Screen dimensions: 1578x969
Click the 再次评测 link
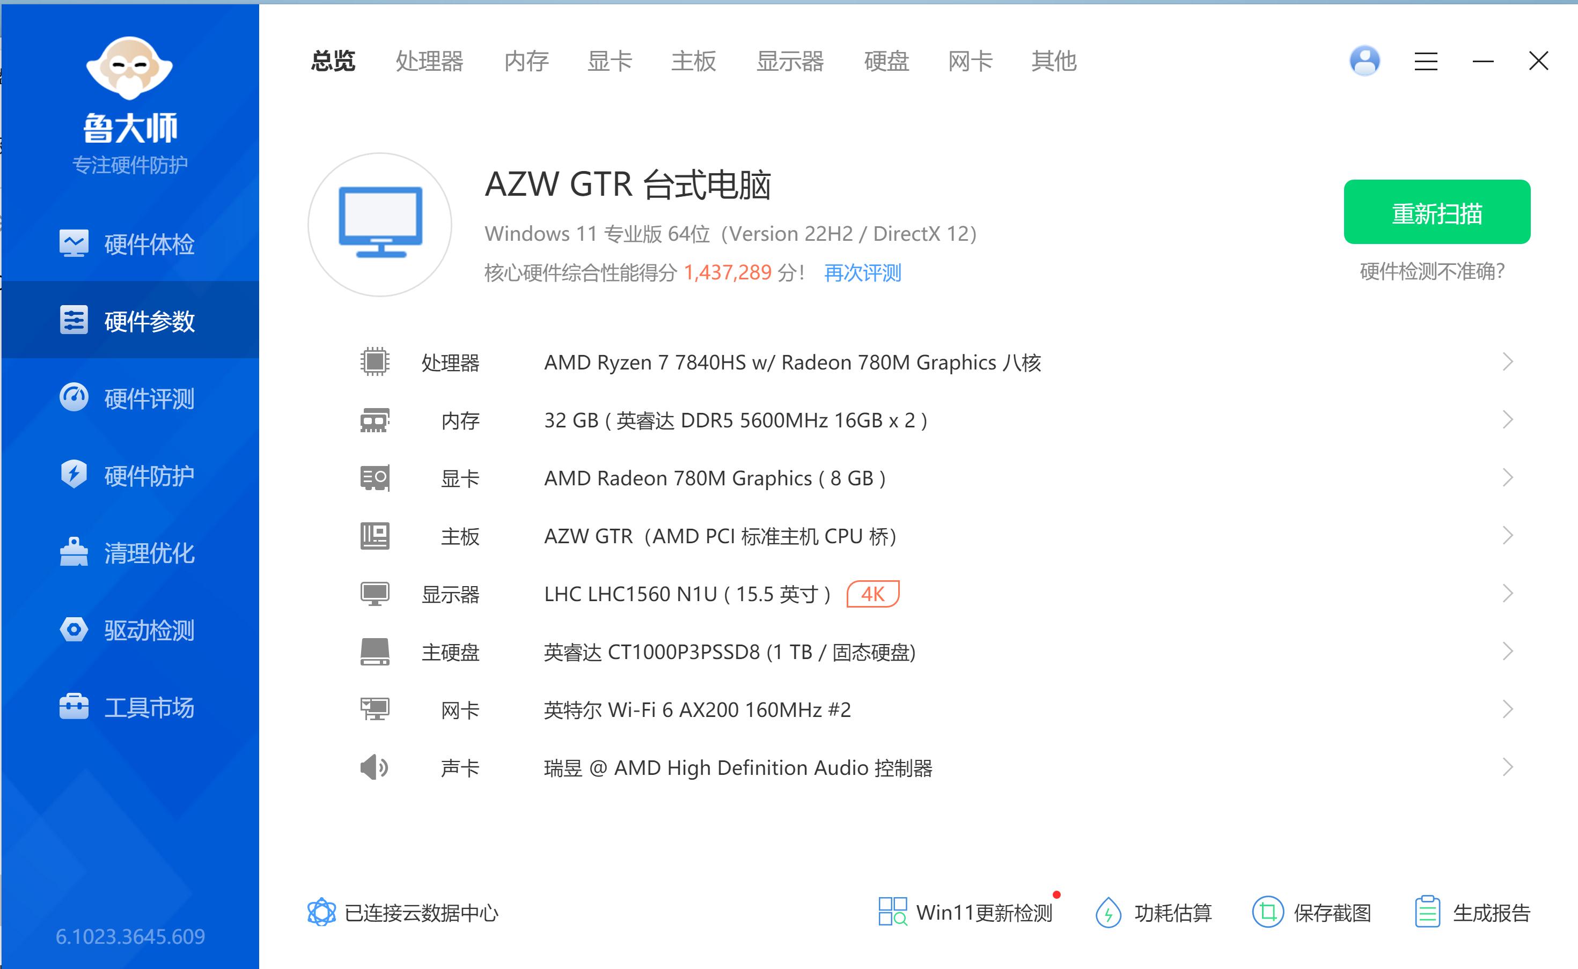click(862, 273)
